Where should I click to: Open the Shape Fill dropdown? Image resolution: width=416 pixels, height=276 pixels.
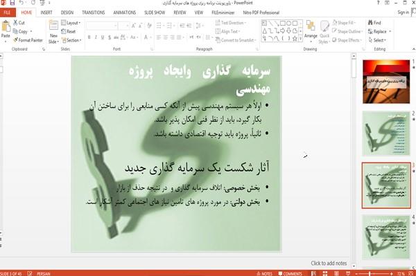click(x=344, y=23)
